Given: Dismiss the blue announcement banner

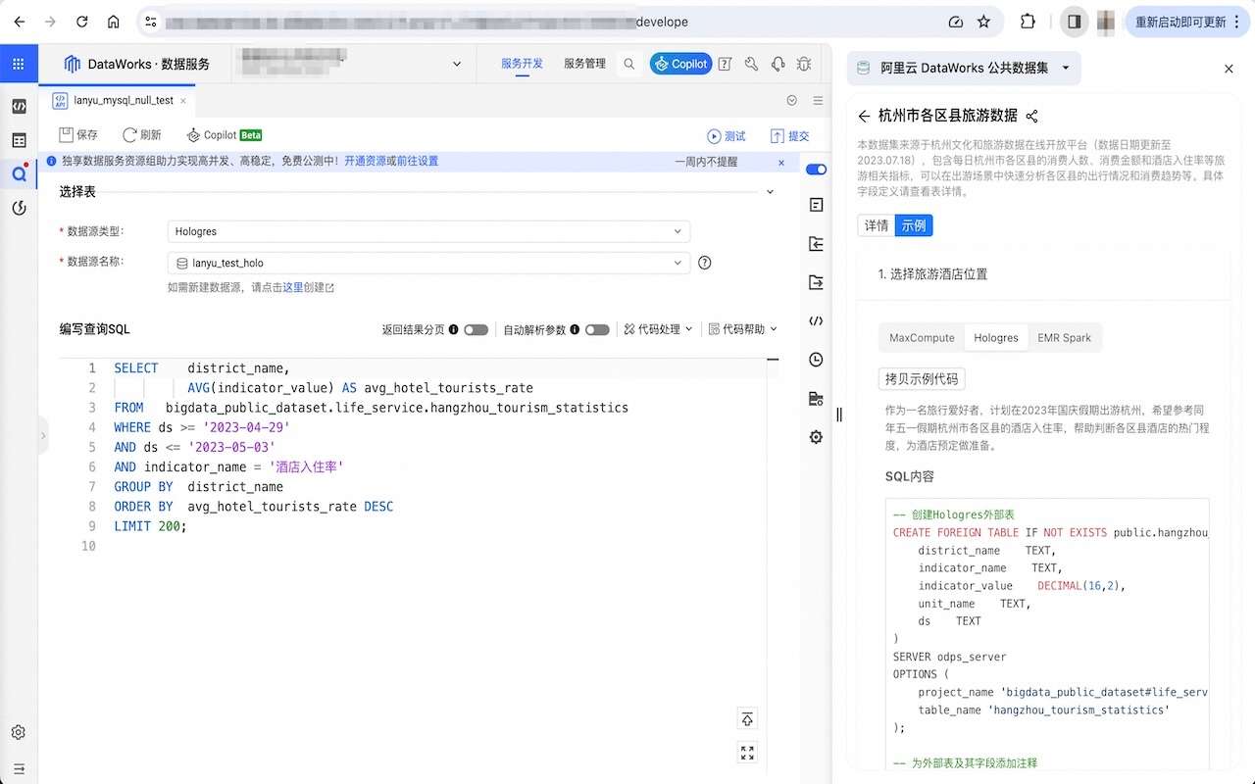Looking at the screenshot, I should pos(781,162).
